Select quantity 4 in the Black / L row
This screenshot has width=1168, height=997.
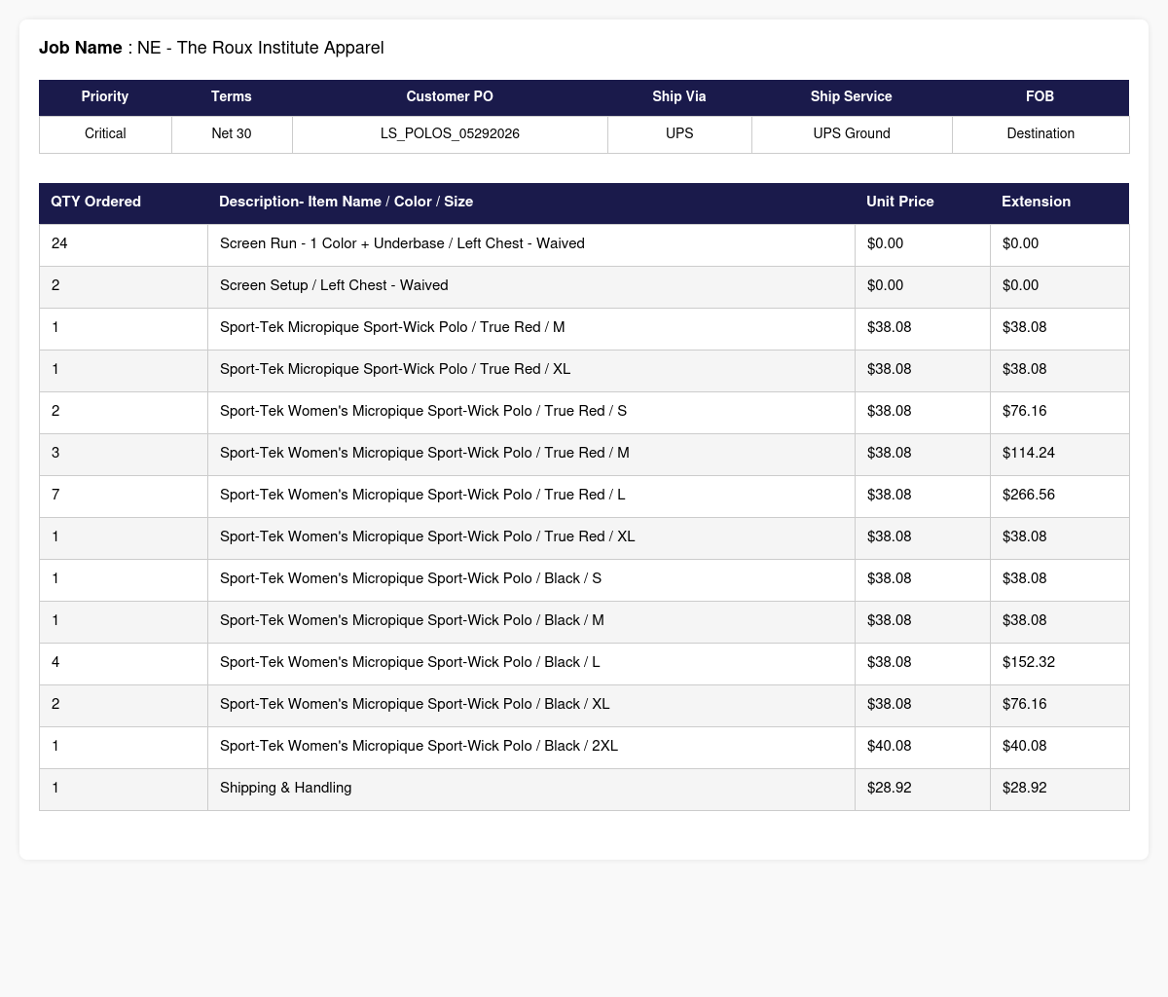(55, 662)
